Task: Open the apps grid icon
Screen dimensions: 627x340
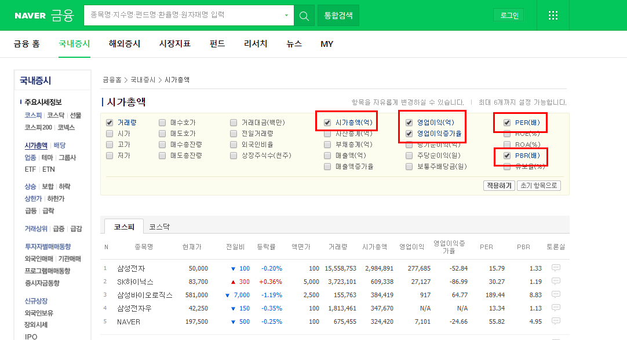Action: coord(553,16)
